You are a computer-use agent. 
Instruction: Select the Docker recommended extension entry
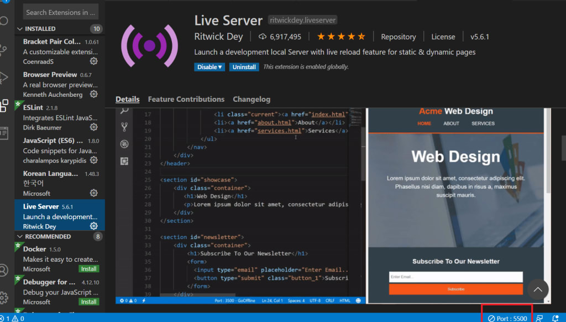(x=60, y=259)
